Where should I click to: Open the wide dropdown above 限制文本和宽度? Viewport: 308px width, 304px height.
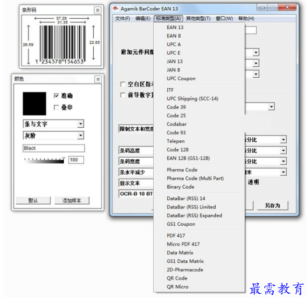271,107
